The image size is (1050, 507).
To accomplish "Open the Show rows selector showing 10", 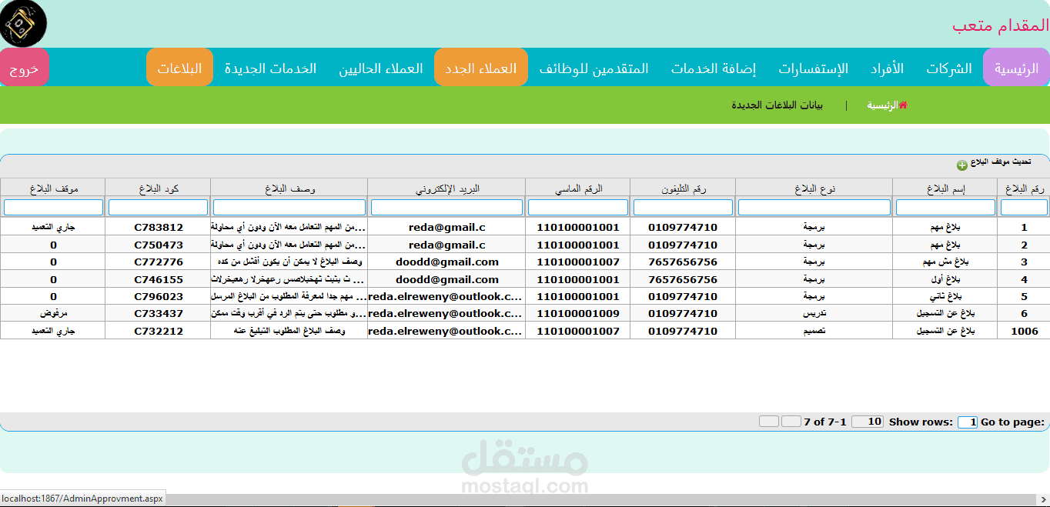I will pyautogui.click(x=868, y=422).
